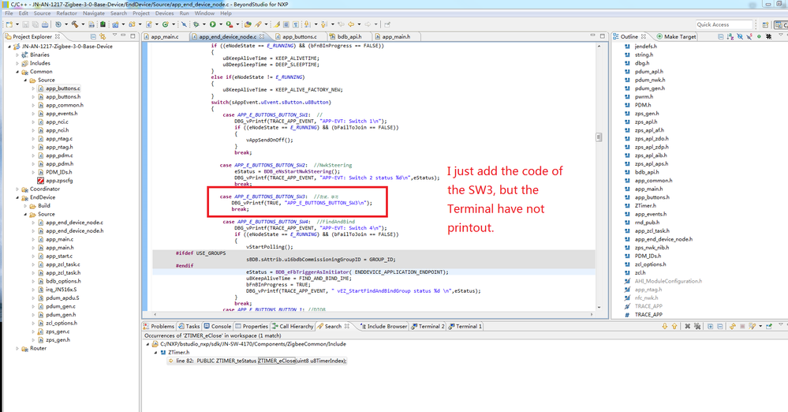Expand the Router folder
Image resolution: width=788 pixels, height=412 pixels.
(17, 349)
